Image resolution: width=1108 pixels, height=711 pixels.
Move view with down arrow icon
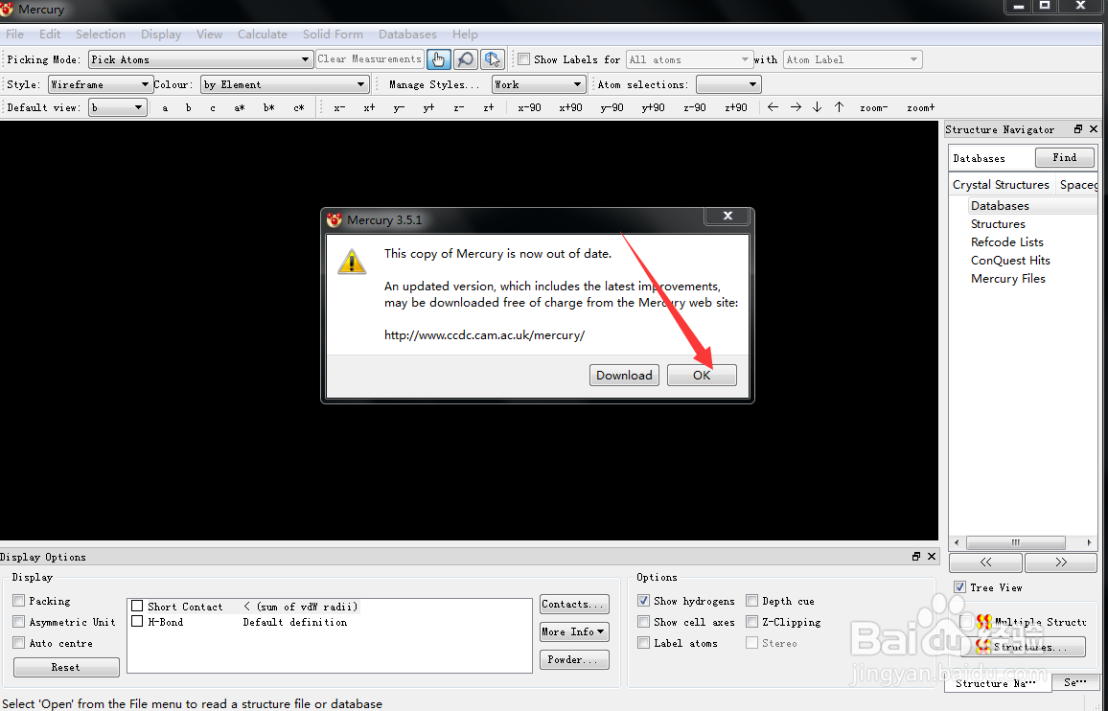(x=817, y=107)
